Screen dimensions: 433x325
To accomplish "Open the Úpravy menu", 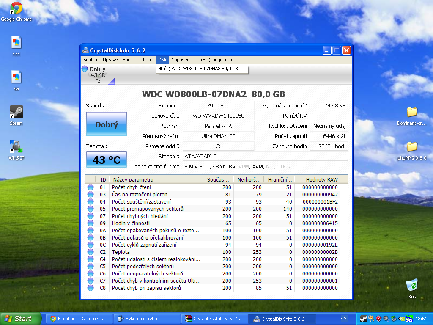I will pyautogui.click(x=110, y=60).
